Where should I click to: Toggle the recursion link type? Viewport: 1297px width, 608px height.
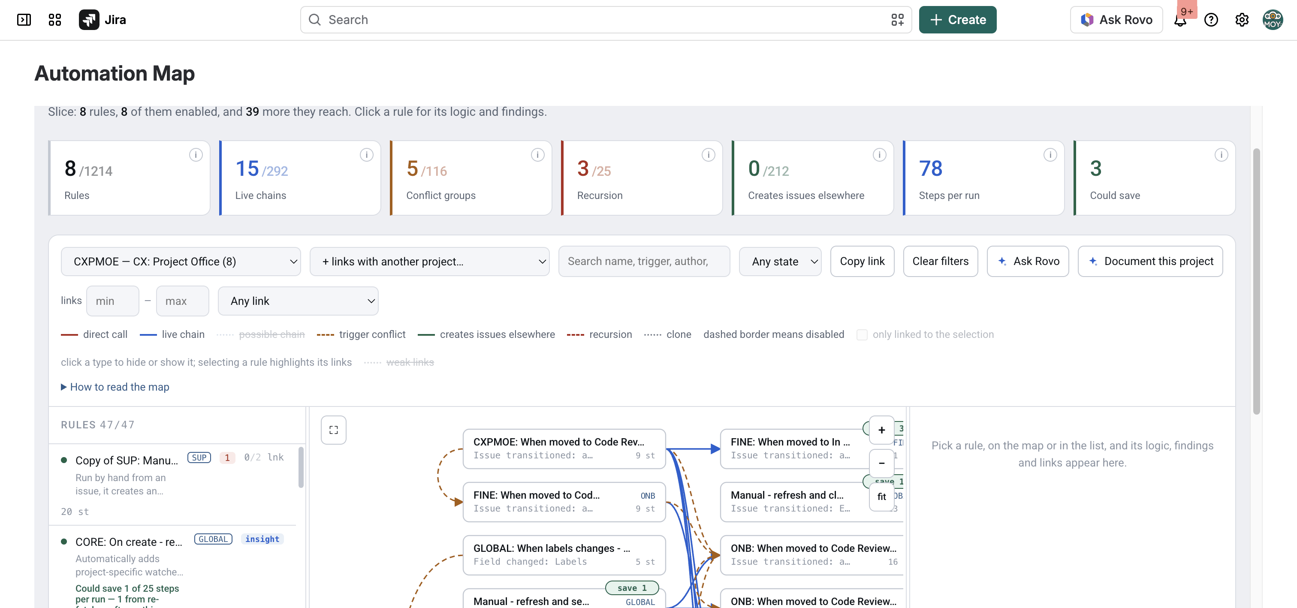(x=599, y=334)
